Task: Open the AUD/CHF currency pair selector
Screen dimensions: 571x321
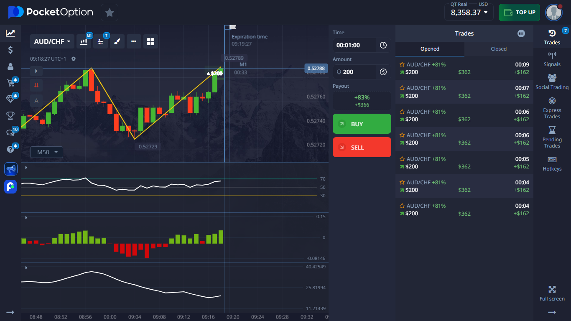Action: click(52, 41)
